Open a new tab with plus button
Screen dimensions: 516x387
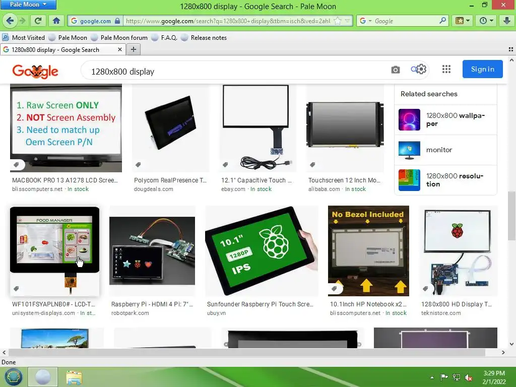pyautogui.click(x=133, y=49)
